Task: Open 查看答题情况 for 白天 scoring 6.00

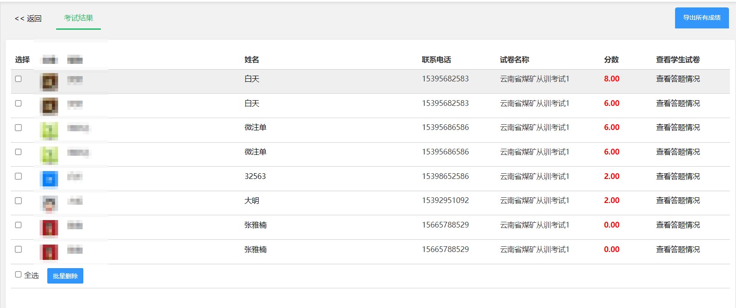Action: coord(678,103)
